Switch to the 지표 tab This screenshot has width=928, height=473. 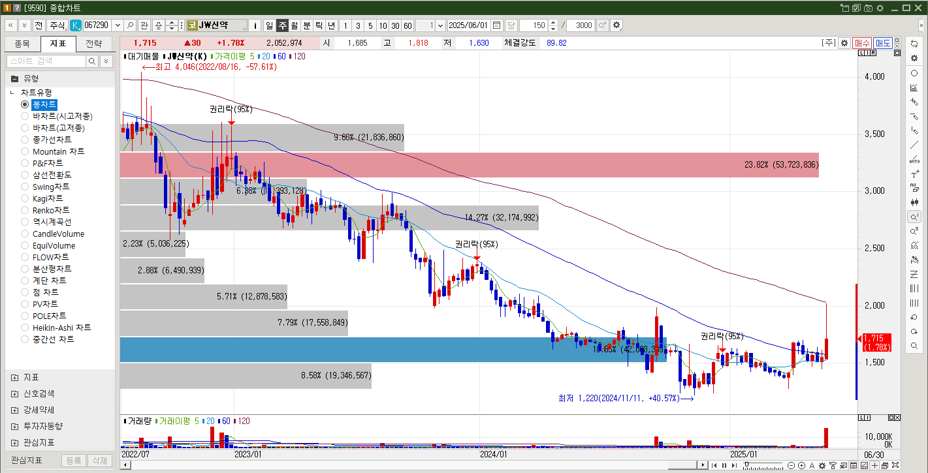(x=58, y=44)
